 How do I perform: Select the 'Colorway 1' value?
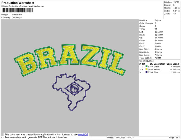[17, 17]
